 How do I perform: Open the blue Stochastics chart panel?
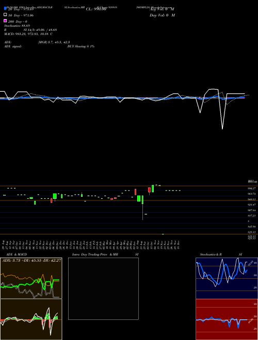(227, 278)
